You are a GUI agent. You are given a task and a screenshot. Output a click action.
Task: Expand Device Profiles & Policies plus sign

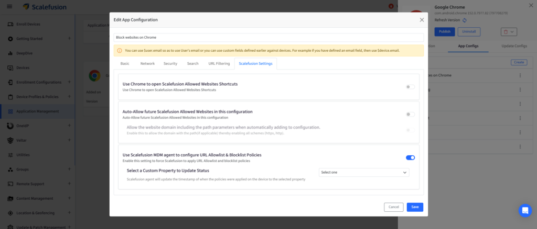pyautogui.click(x=69, y=97)
